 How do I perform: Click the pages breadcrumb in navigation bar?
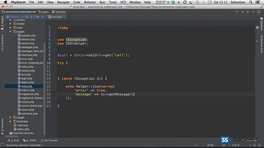click(44, 12)
